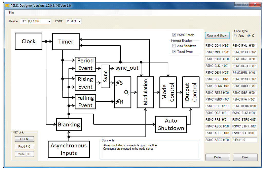Open the Period Event block
This screenshot has height=173, width=268.
[x=85, y=64]
